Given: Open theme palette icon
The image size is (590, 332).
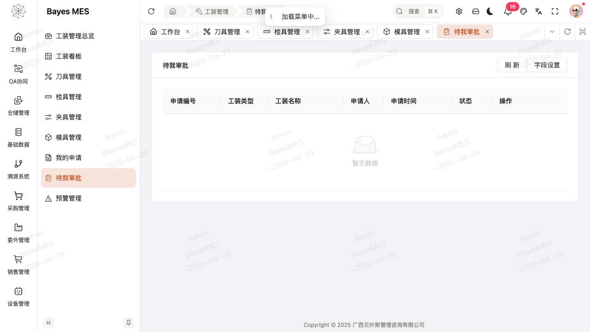Looking at the screenshot, I should tap(524, 12).
